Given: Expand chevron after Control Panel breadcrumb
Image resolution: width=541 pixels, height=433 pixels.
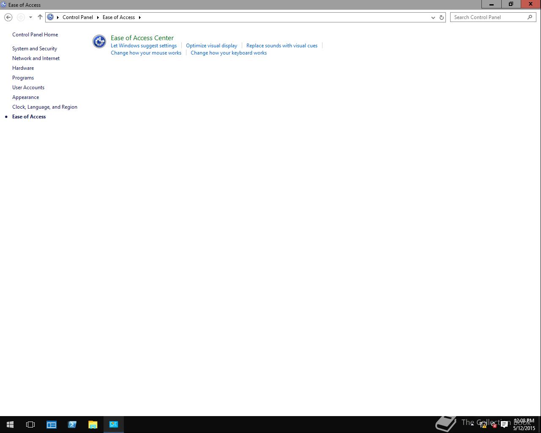Looking at the screenshot, I should click(x=98, y=17).
